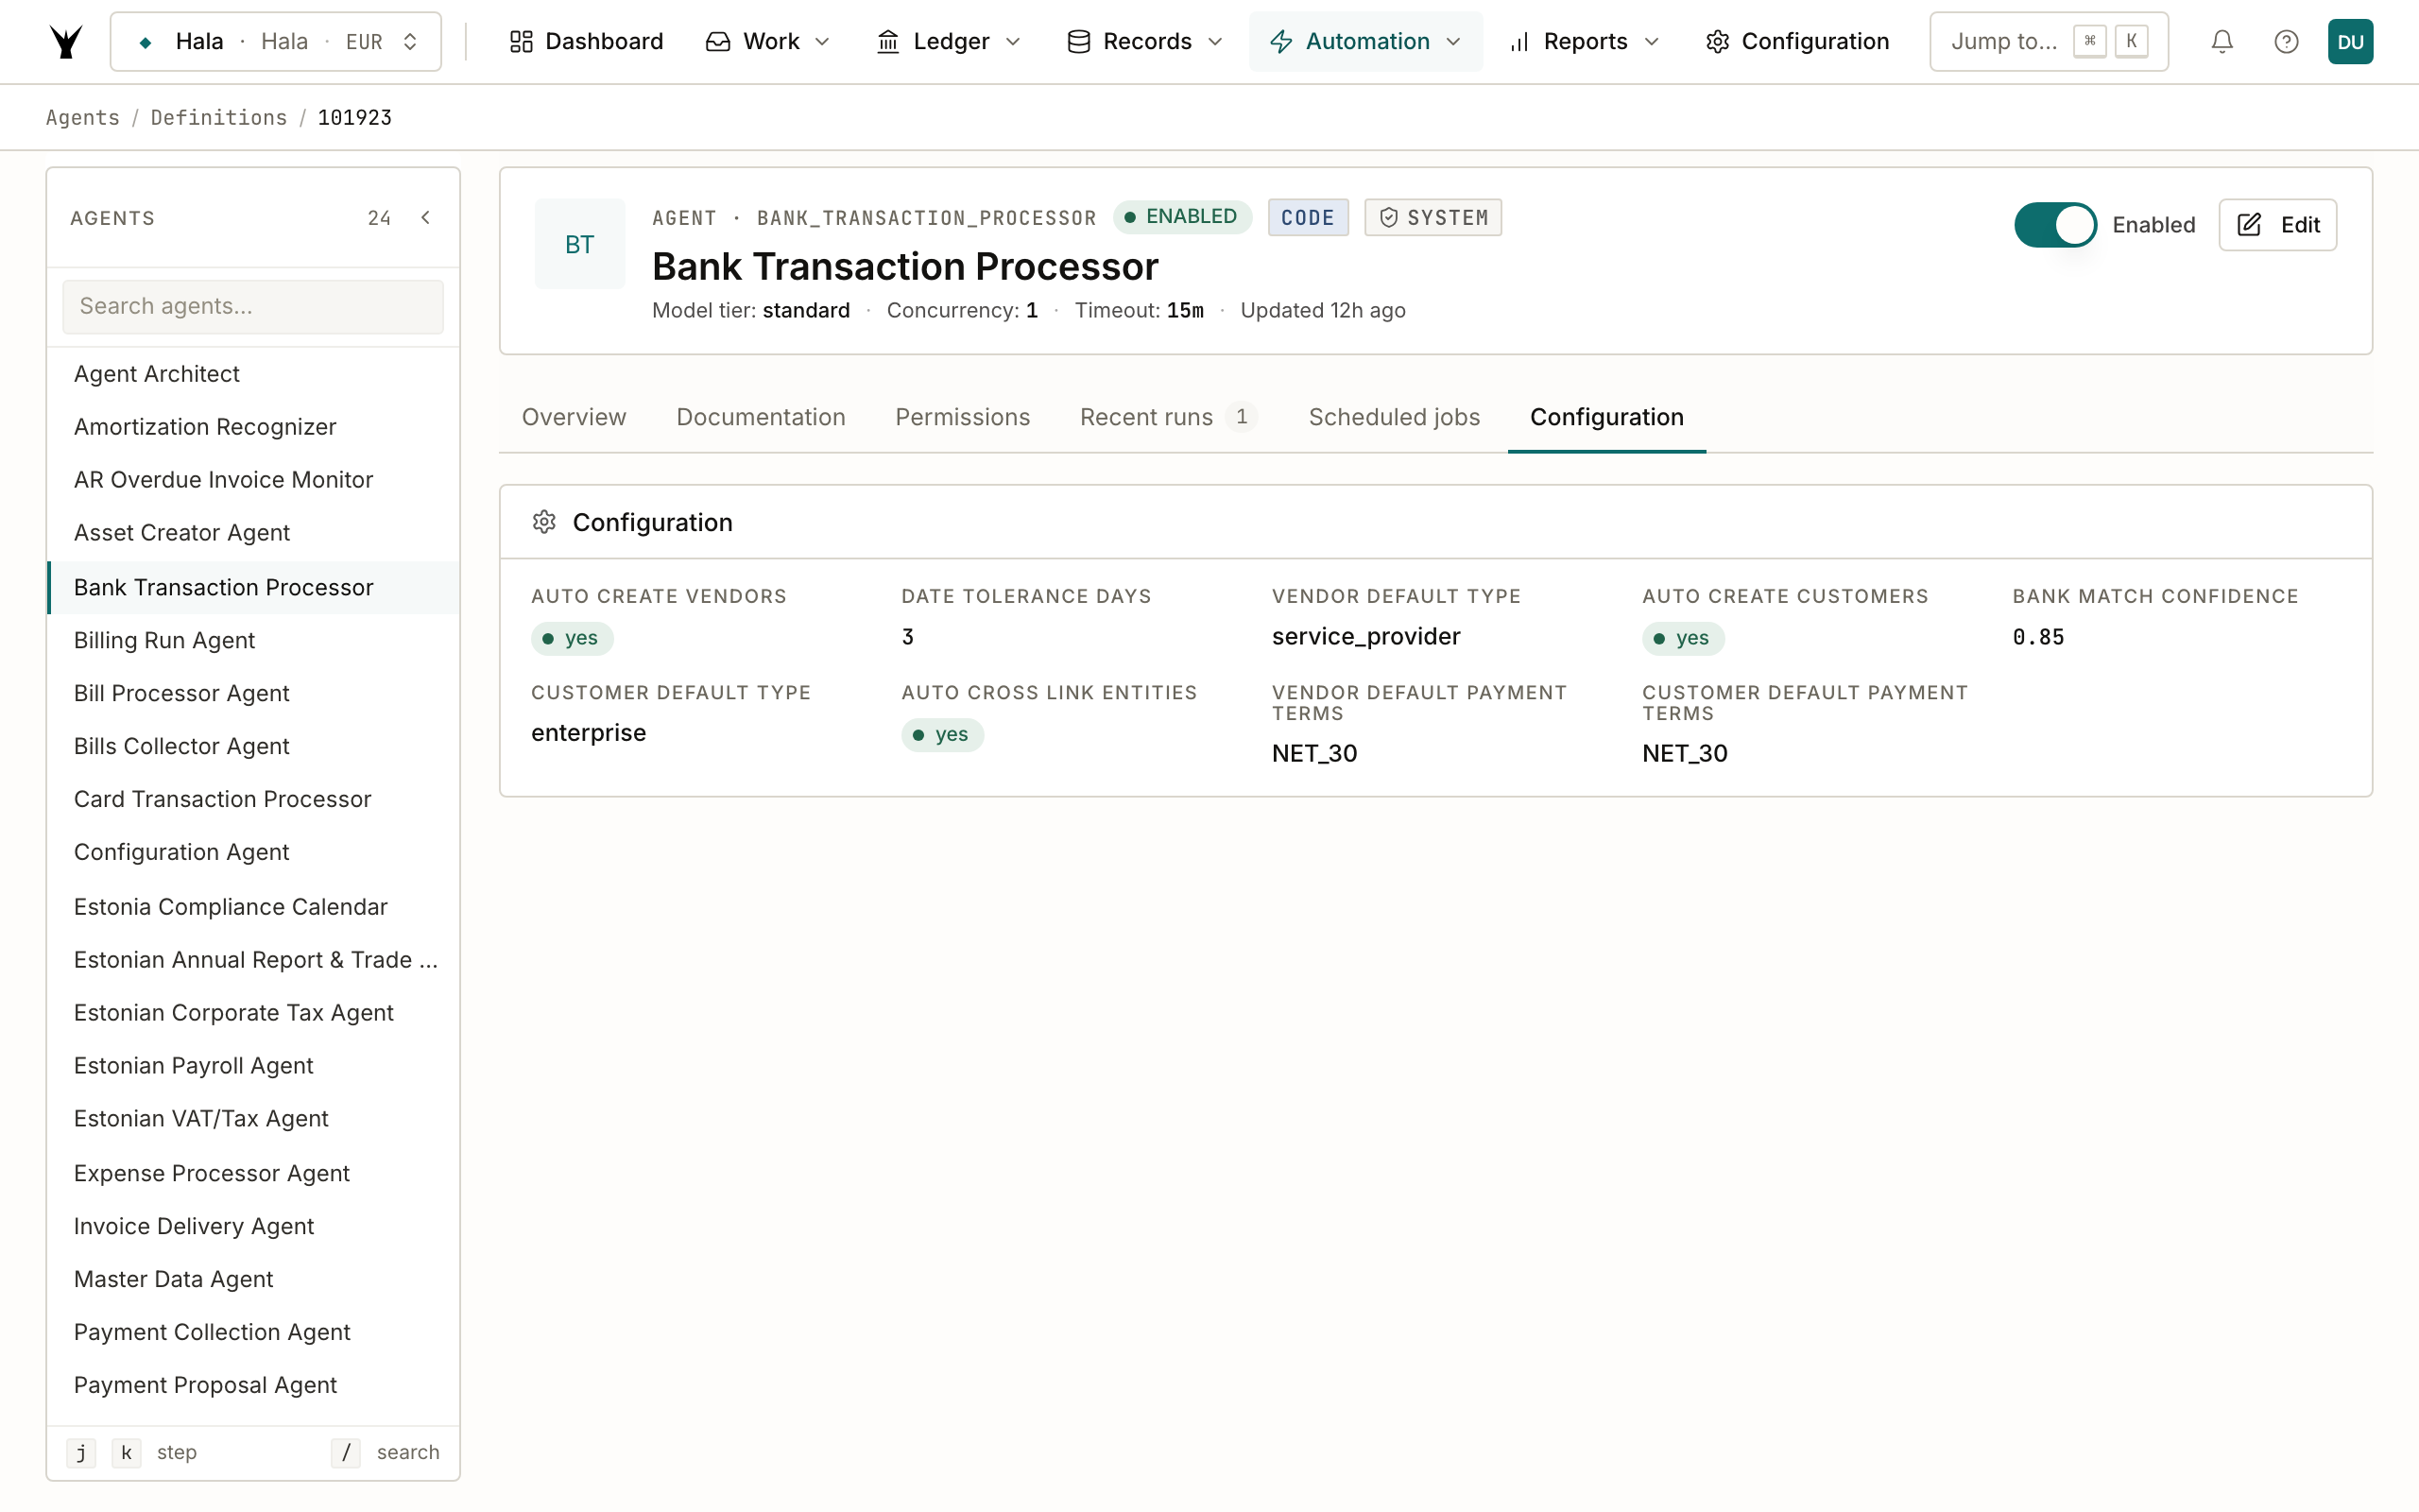Select Bank Transaction Processor in sidebar
This screenshot has height=1512, width=2419.
253,587
